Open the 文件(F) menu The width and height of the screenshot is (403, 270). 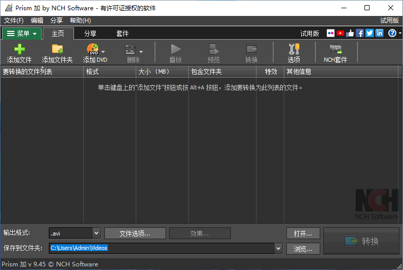[x=13, y=21]
